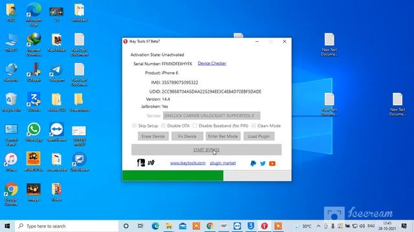The image size is (414, 232).
Task: Open Cortana circle on the taskbar
Action: point(126,226)
